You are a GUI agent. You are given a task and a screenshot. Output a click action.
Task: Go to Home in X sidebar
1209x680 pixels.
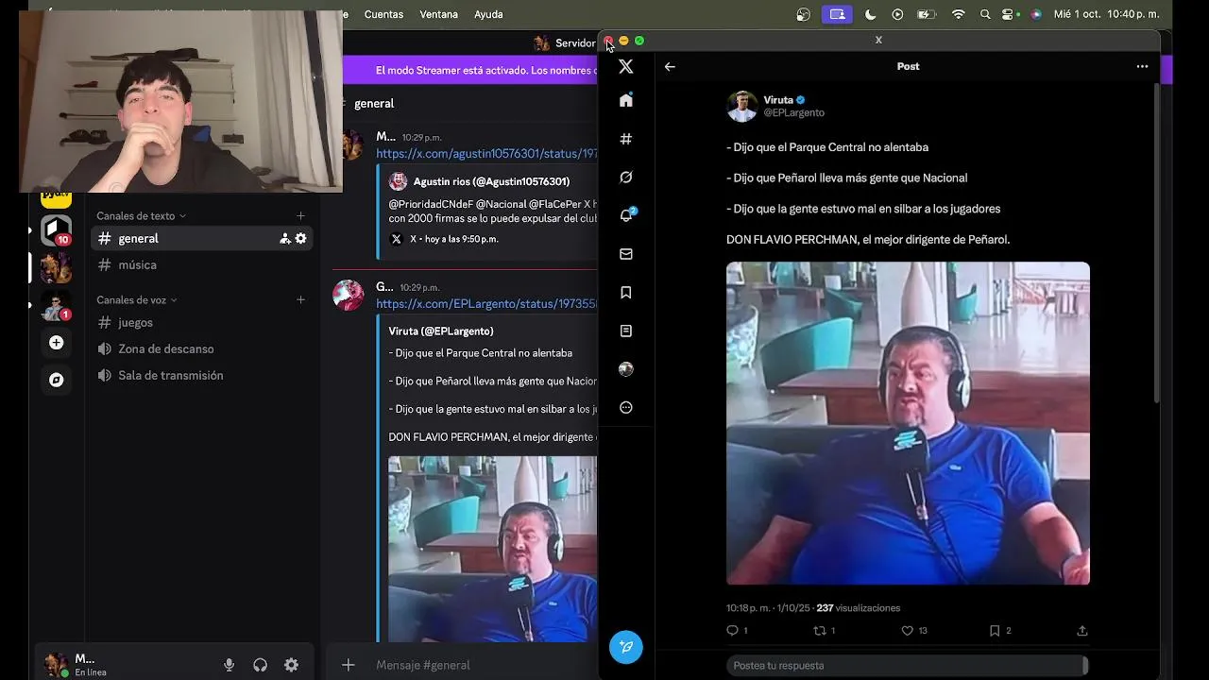coord(625,100)
